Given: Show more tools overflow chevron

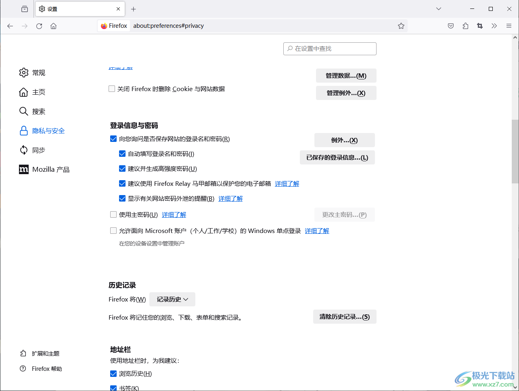Looking at the screenshot, I should 494,26.
